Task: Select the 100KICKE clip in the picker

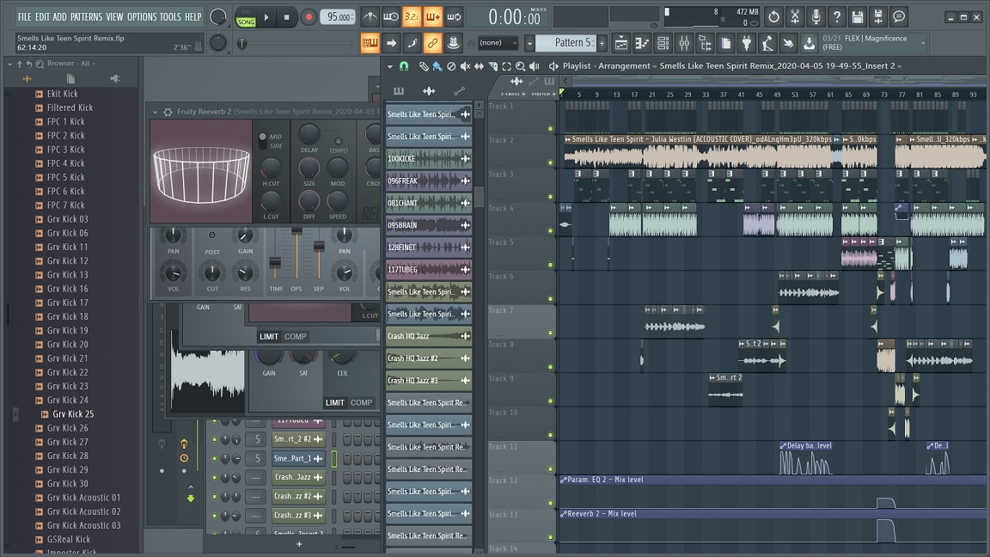Action: click(x=429, y=158)
